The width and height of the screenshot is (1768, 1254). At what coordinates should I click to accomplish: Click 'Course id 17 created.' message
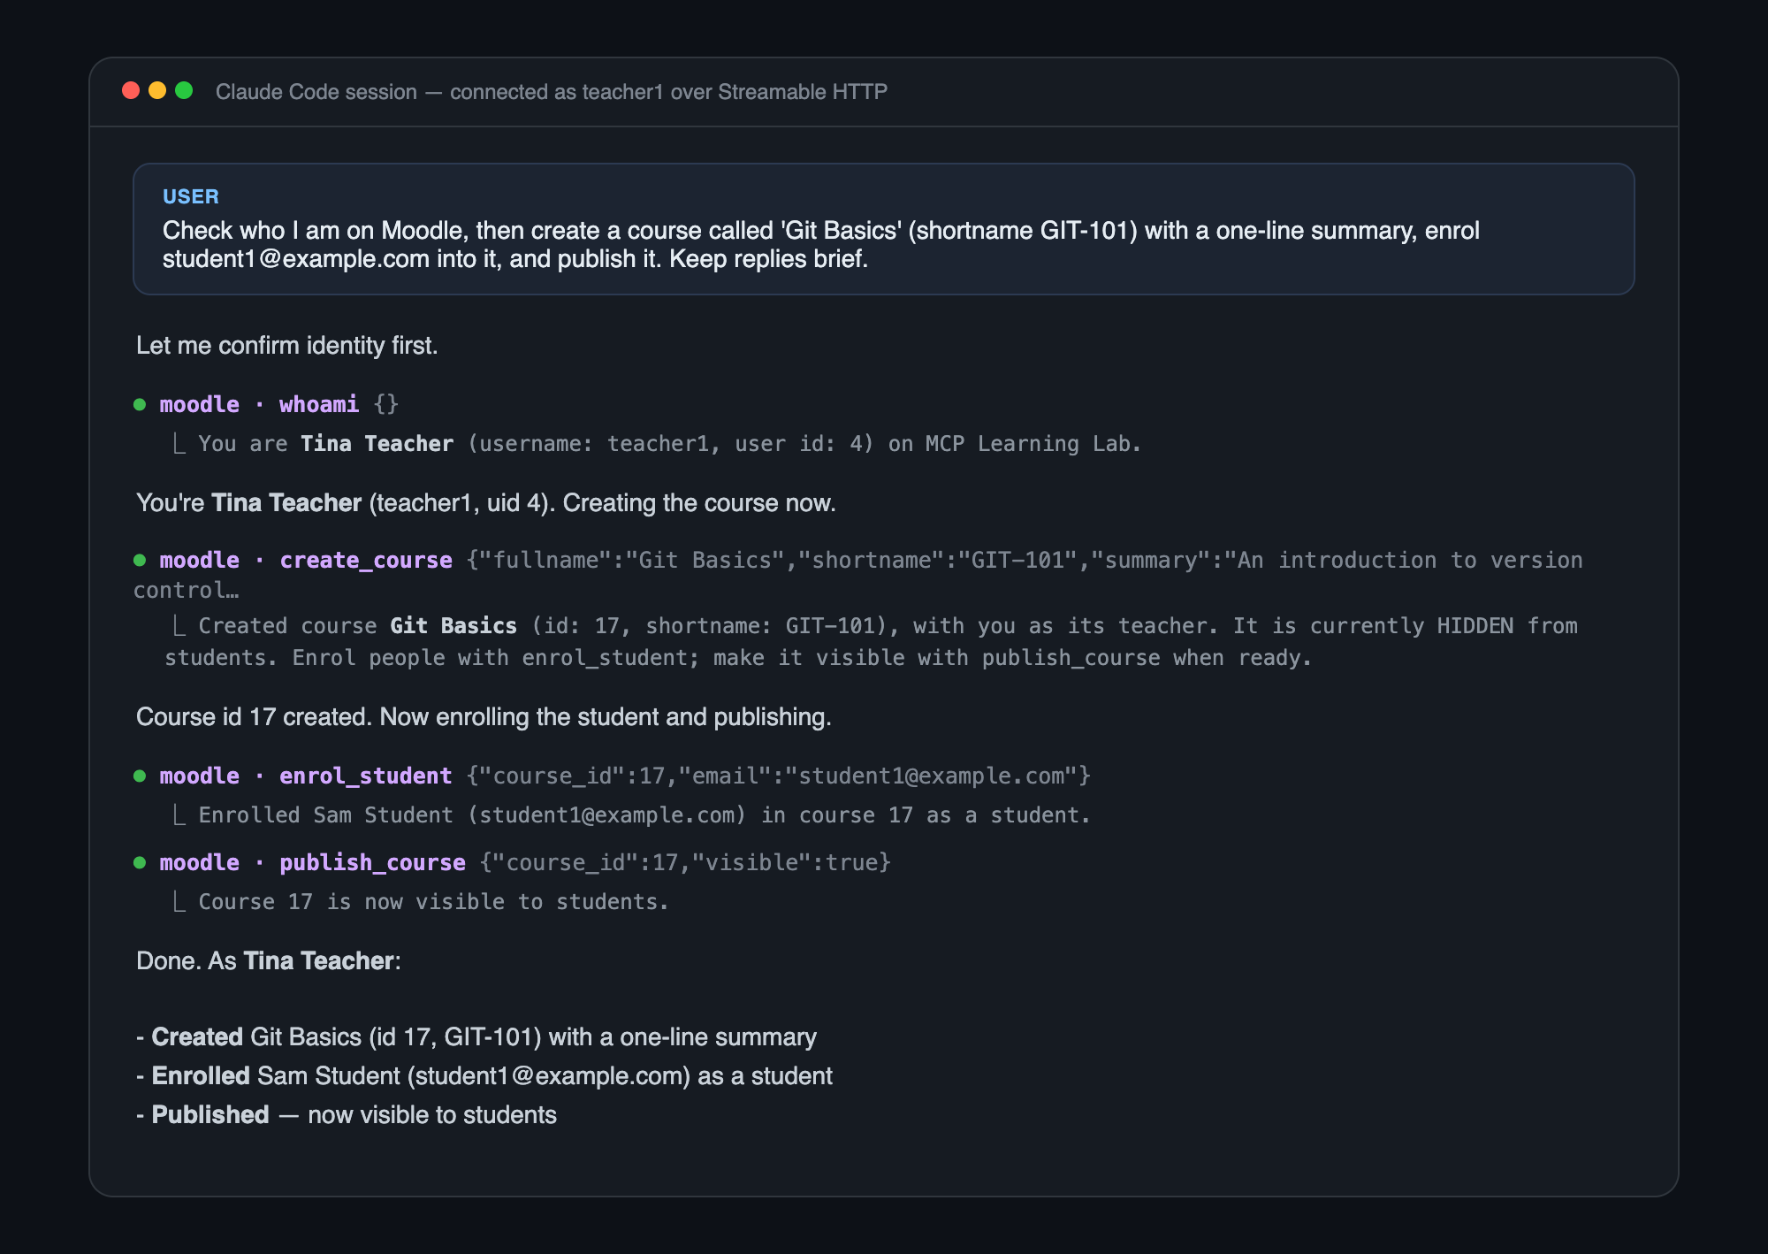[484, 717]
